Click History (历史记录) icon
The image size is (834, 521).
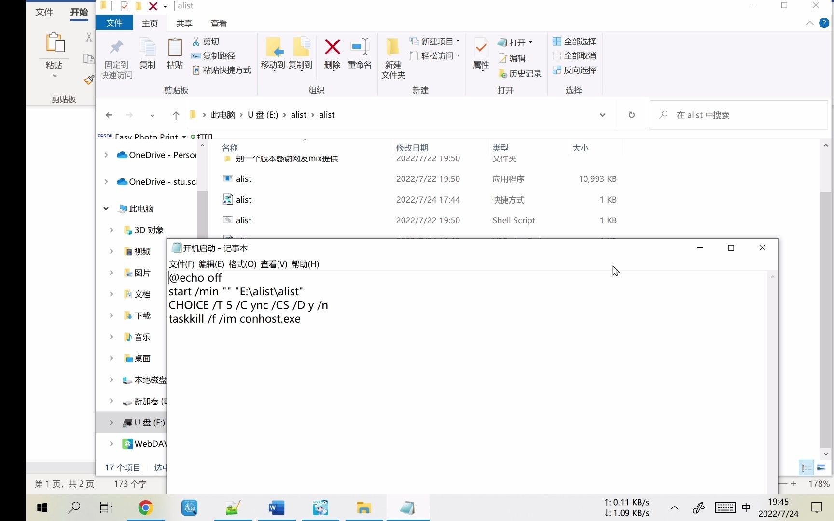coord(503,73)
